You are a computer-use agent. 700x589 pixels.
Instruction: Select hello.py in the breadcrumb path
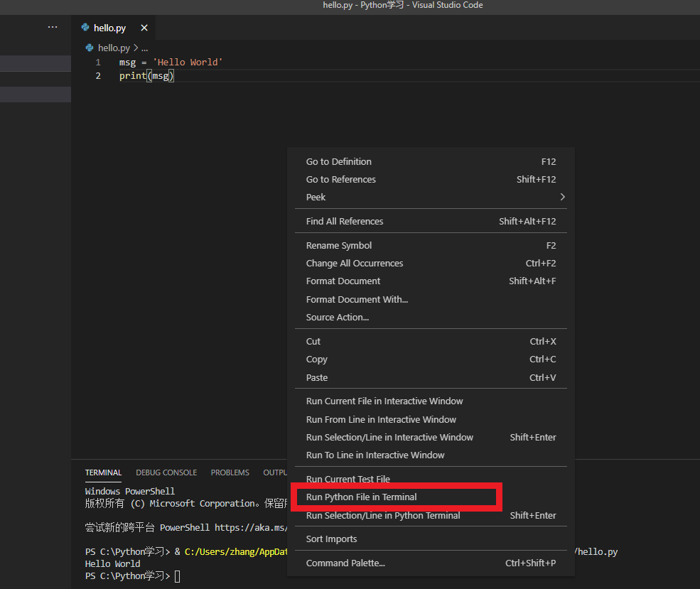[114, 48]
